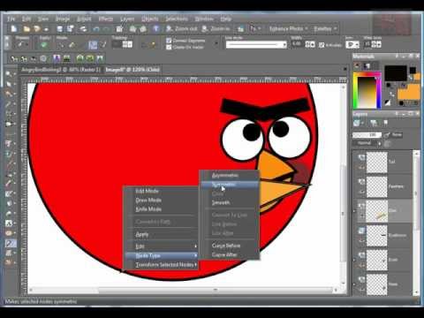The width and height of the screenshot is (424, 318).
Task: Select the Pen tool in left toolbar
Action: tap(11, 244)
